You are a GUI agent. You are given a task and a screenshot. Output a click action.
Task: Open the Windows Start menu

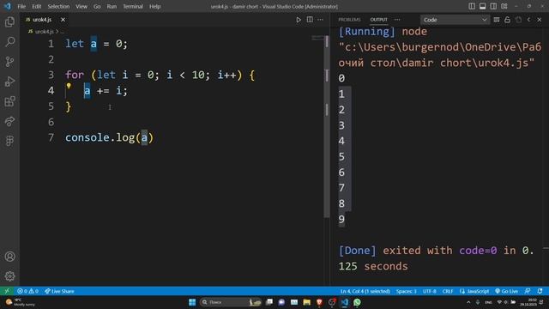tap(192, 302)
